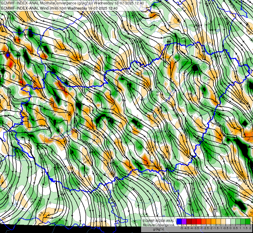Viewport: 253px width, 233px height.
Task: Click the white swatch in the legend
Action: coord(228,221)
